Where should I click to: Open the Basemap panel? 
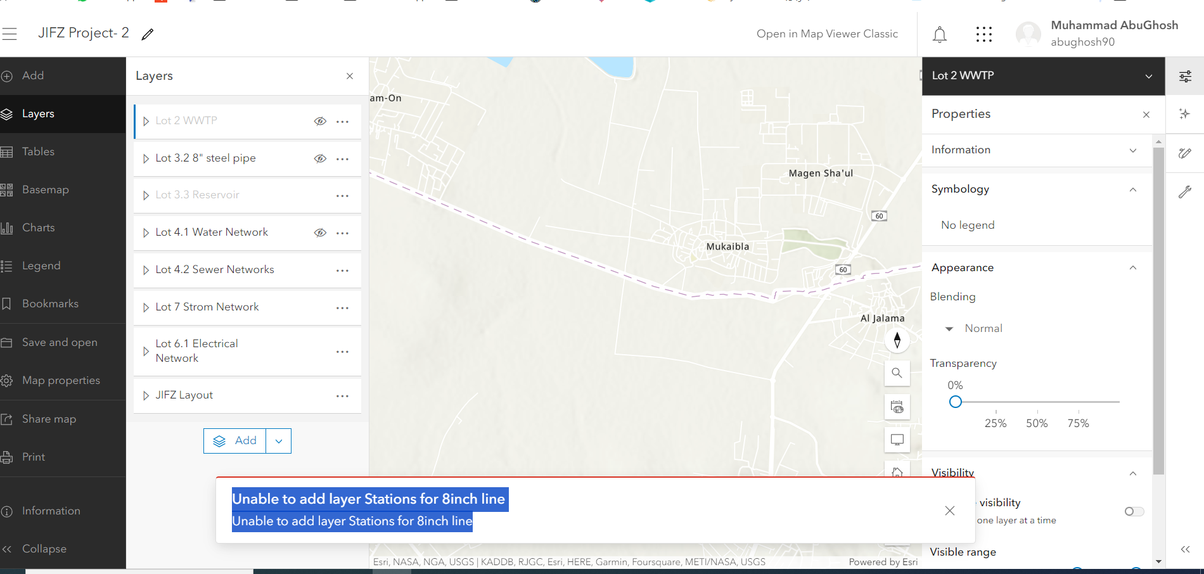click(44, 189)
